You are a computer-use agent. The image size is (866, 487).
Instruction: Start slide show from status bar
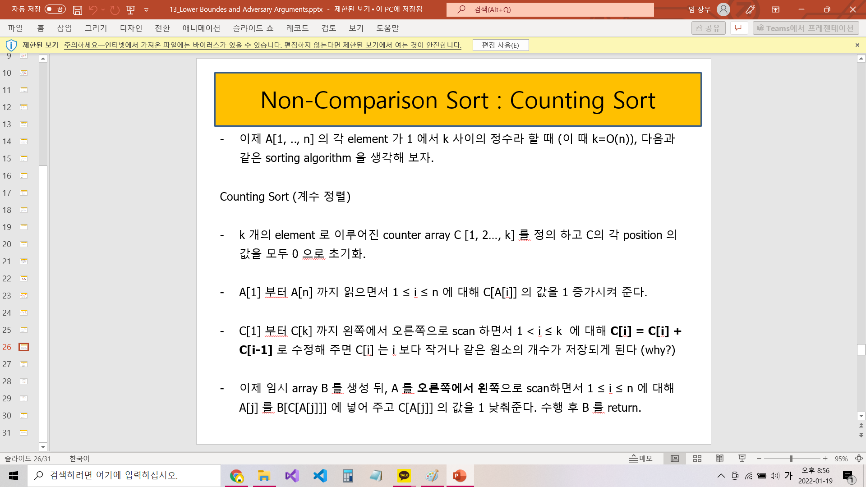pyautogui.click(x=742, y=459)
